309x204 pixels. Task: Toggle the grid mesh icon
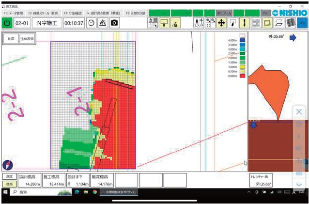tap(291, 23)
